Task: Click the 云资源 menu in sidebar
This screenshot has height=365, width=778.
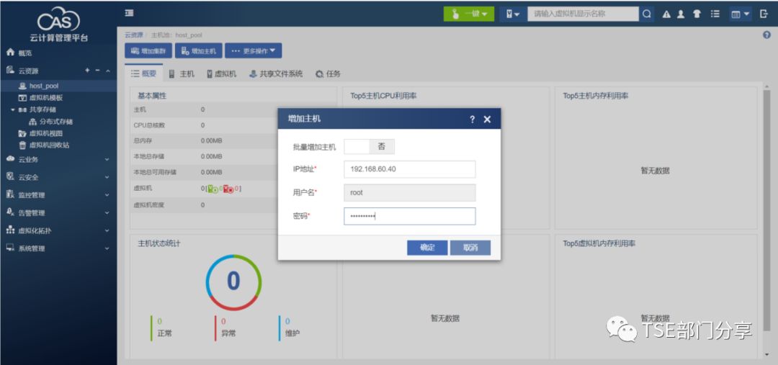Action: 28,71
